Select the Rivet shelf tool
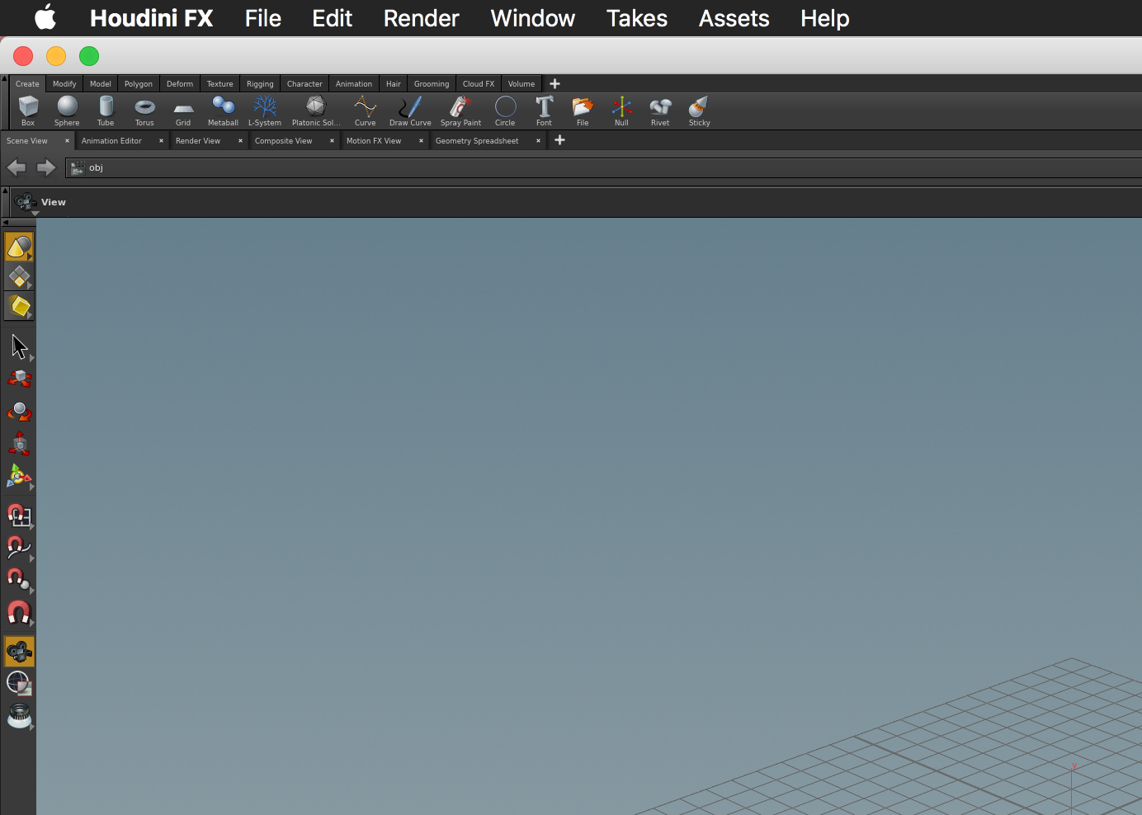 tap(660, 111)
